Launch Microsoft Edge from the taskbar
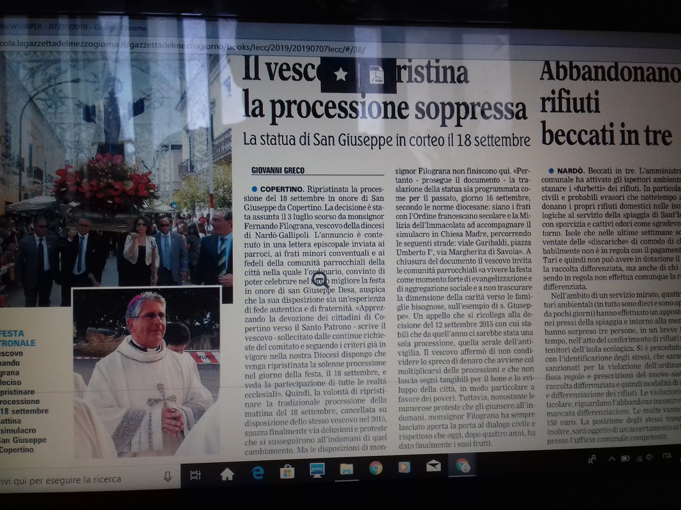 pyautogui.click(x=258, y=472)
